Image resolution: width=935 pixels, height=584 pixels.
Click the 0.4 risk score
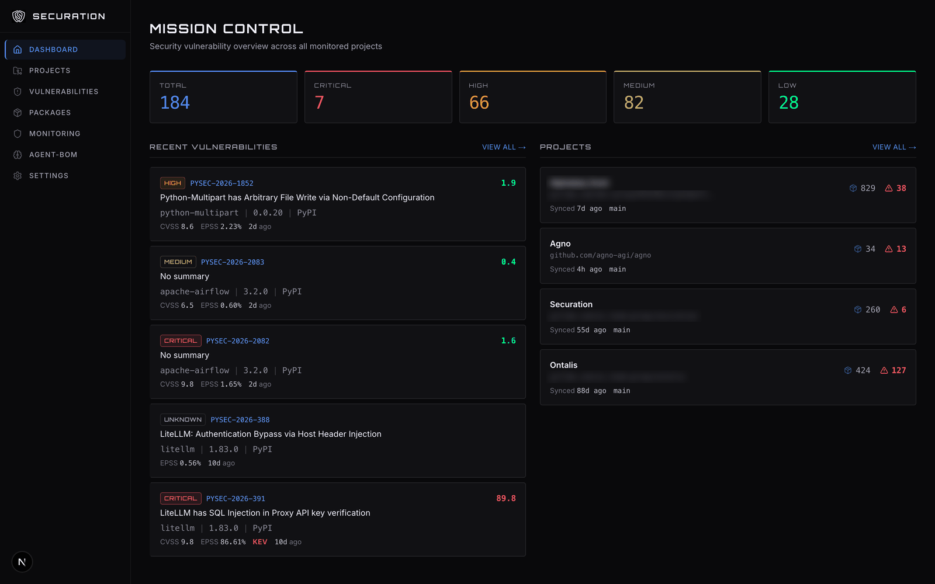[508, 262]
